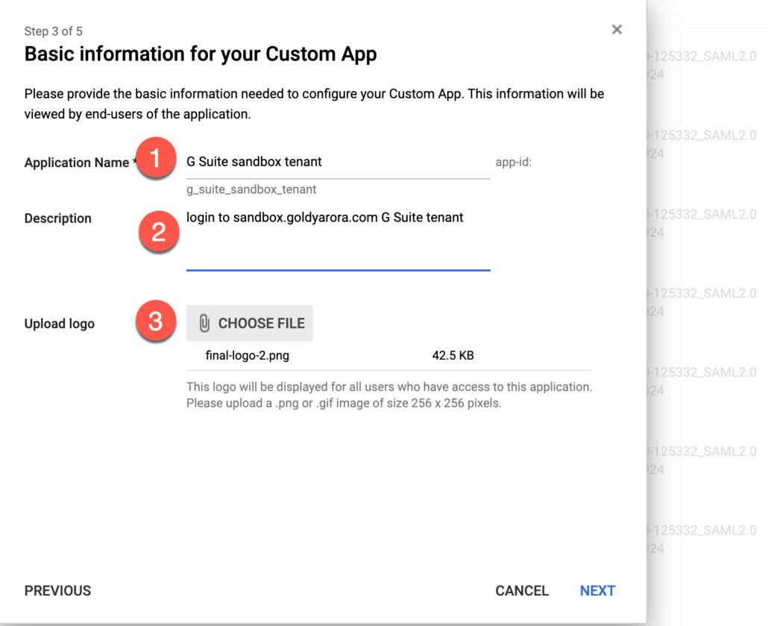Click the app-id: label
Image resolution: width=768 pixels, height=626 pixels.
tap(513, 162)
